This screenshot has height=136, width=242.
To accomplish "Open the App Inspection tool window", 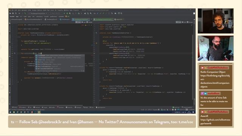I will tap(101, 107).
